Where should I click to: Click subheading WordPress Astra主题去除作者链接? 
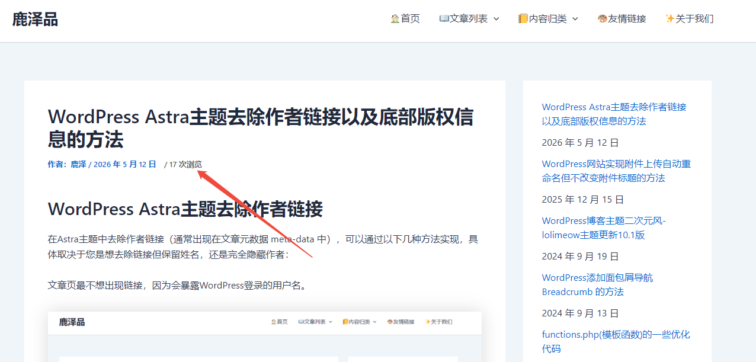tap(185, 209)
